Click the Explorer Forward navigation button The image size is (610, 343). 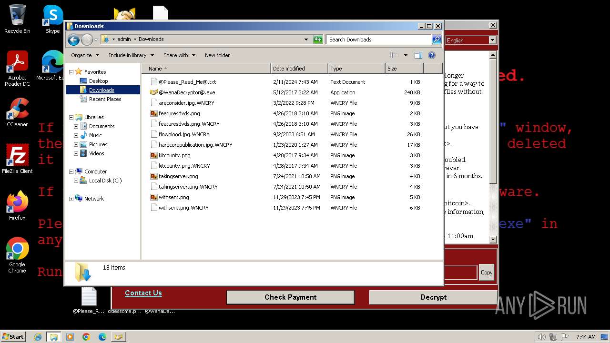(87, 40)
